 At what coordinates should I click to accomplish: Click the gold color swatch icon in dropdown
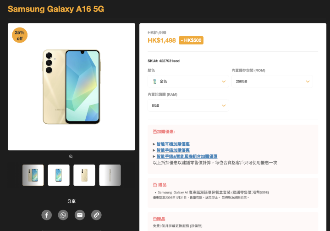[x=155, y=82]
